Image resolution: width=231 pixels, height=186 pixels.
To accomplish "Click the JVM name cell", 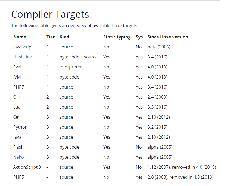I will click(x=17, y=77).
